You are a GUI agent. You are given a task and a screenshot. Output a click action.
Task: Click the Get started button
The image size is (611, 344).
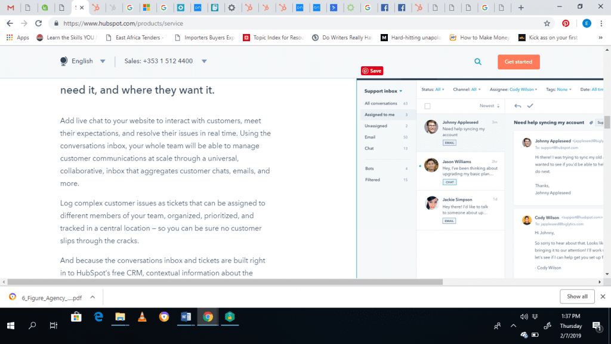point(518,62)
